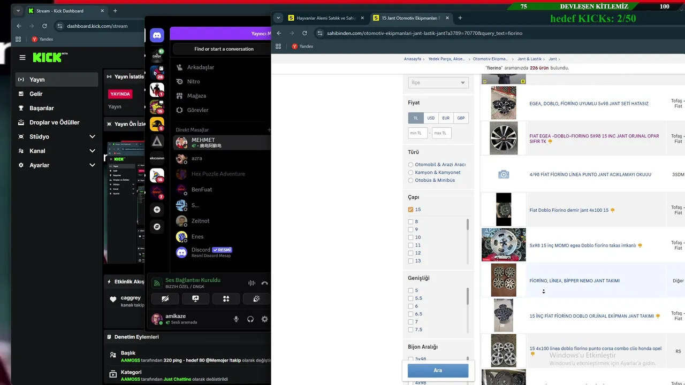The image size is (685, 385).
Task: Reload the sahibinden page
Action: [305, 33]
